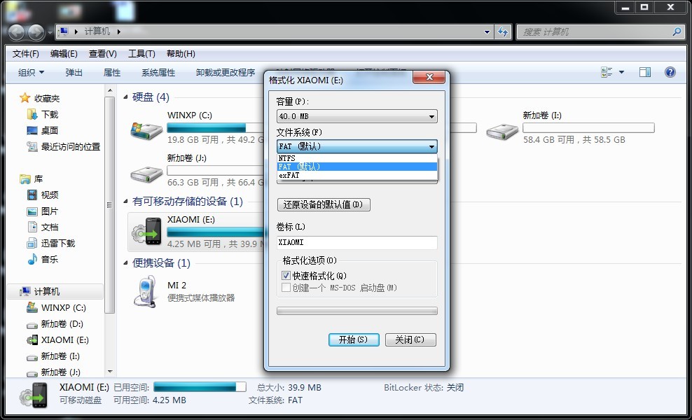This screenshot has width=692, height=420.
Task: Collapse the 便携设备 (1) group
Action: click(126, 263)
